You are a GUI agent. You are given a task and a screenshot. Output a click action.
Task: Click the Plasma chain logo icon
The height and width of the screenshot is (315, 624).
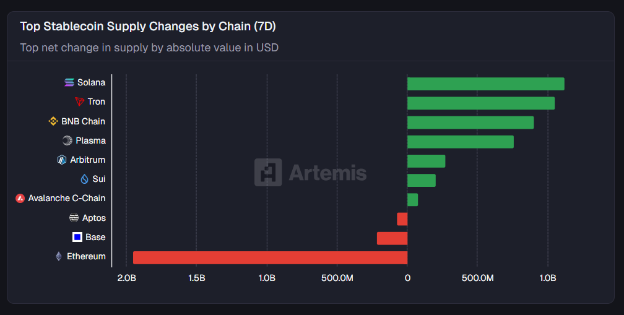(x=67, y=140)
